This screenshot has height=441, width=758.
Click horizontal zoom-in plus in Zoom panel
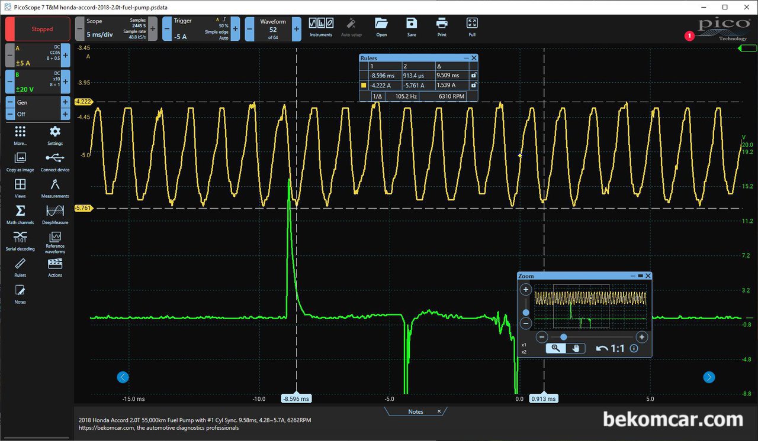[641, 337]
